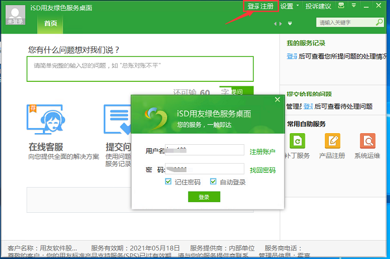Click the 注册账户 link
The height and width of the screenshot is (259, 390).
pyautogui.click(x=262, y=152)
